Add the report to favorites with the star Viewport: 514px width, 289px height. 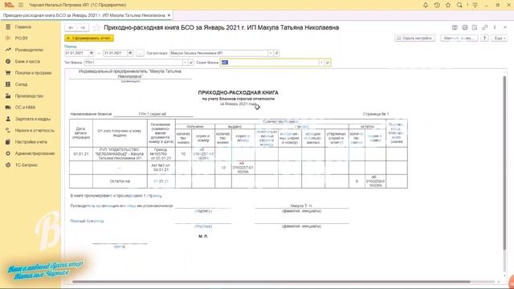[x=96, y=27]
